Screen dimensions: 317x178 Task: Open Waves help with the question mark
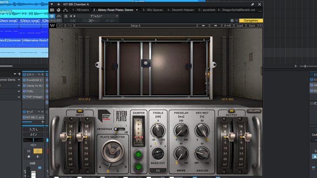[260, 26]
